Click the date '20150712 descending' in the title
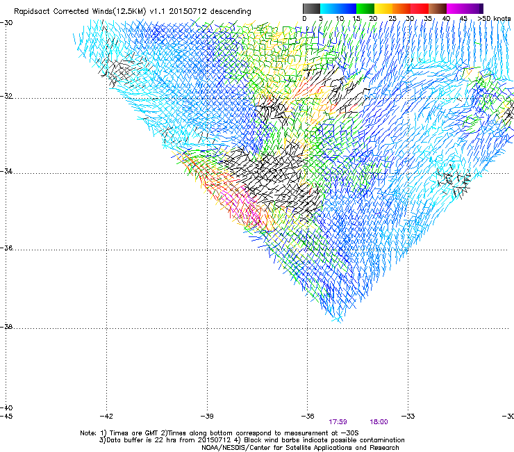 210,12
